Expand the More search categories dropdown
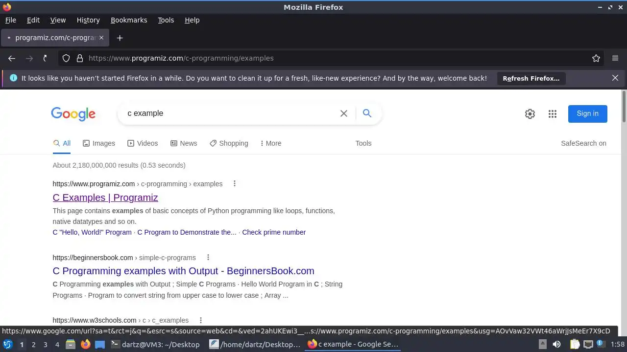Image resolution: width=627 pixels, height=352 pixels. (271, 143)
